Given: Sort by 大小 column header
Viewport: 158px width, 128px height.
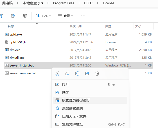Looking at the screenshot, I should 138,26.
